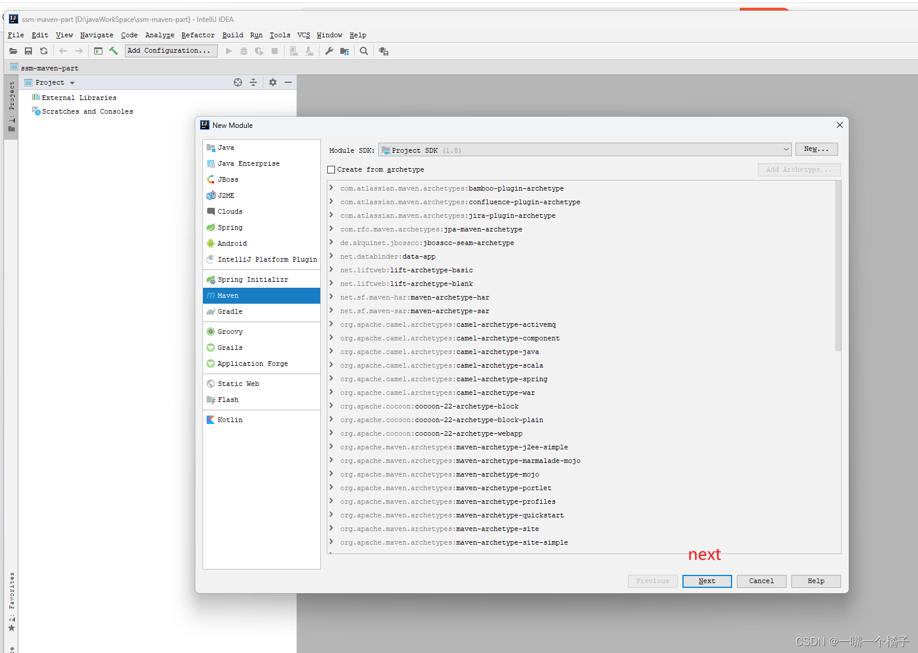This screenshot has height=653, width=918.
Task: Open the File menu
Action: click(x=16, y=35)
